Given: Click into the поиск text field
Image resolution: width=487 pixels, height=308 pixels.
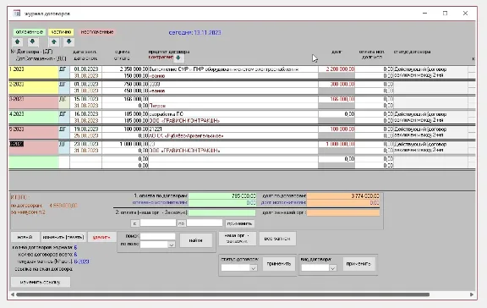Looking at the screenshot, I should [157, 237].
